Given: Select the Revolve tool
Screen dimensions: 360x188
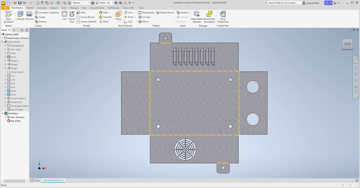Looking at the screenshot, I should coord(29,16).
